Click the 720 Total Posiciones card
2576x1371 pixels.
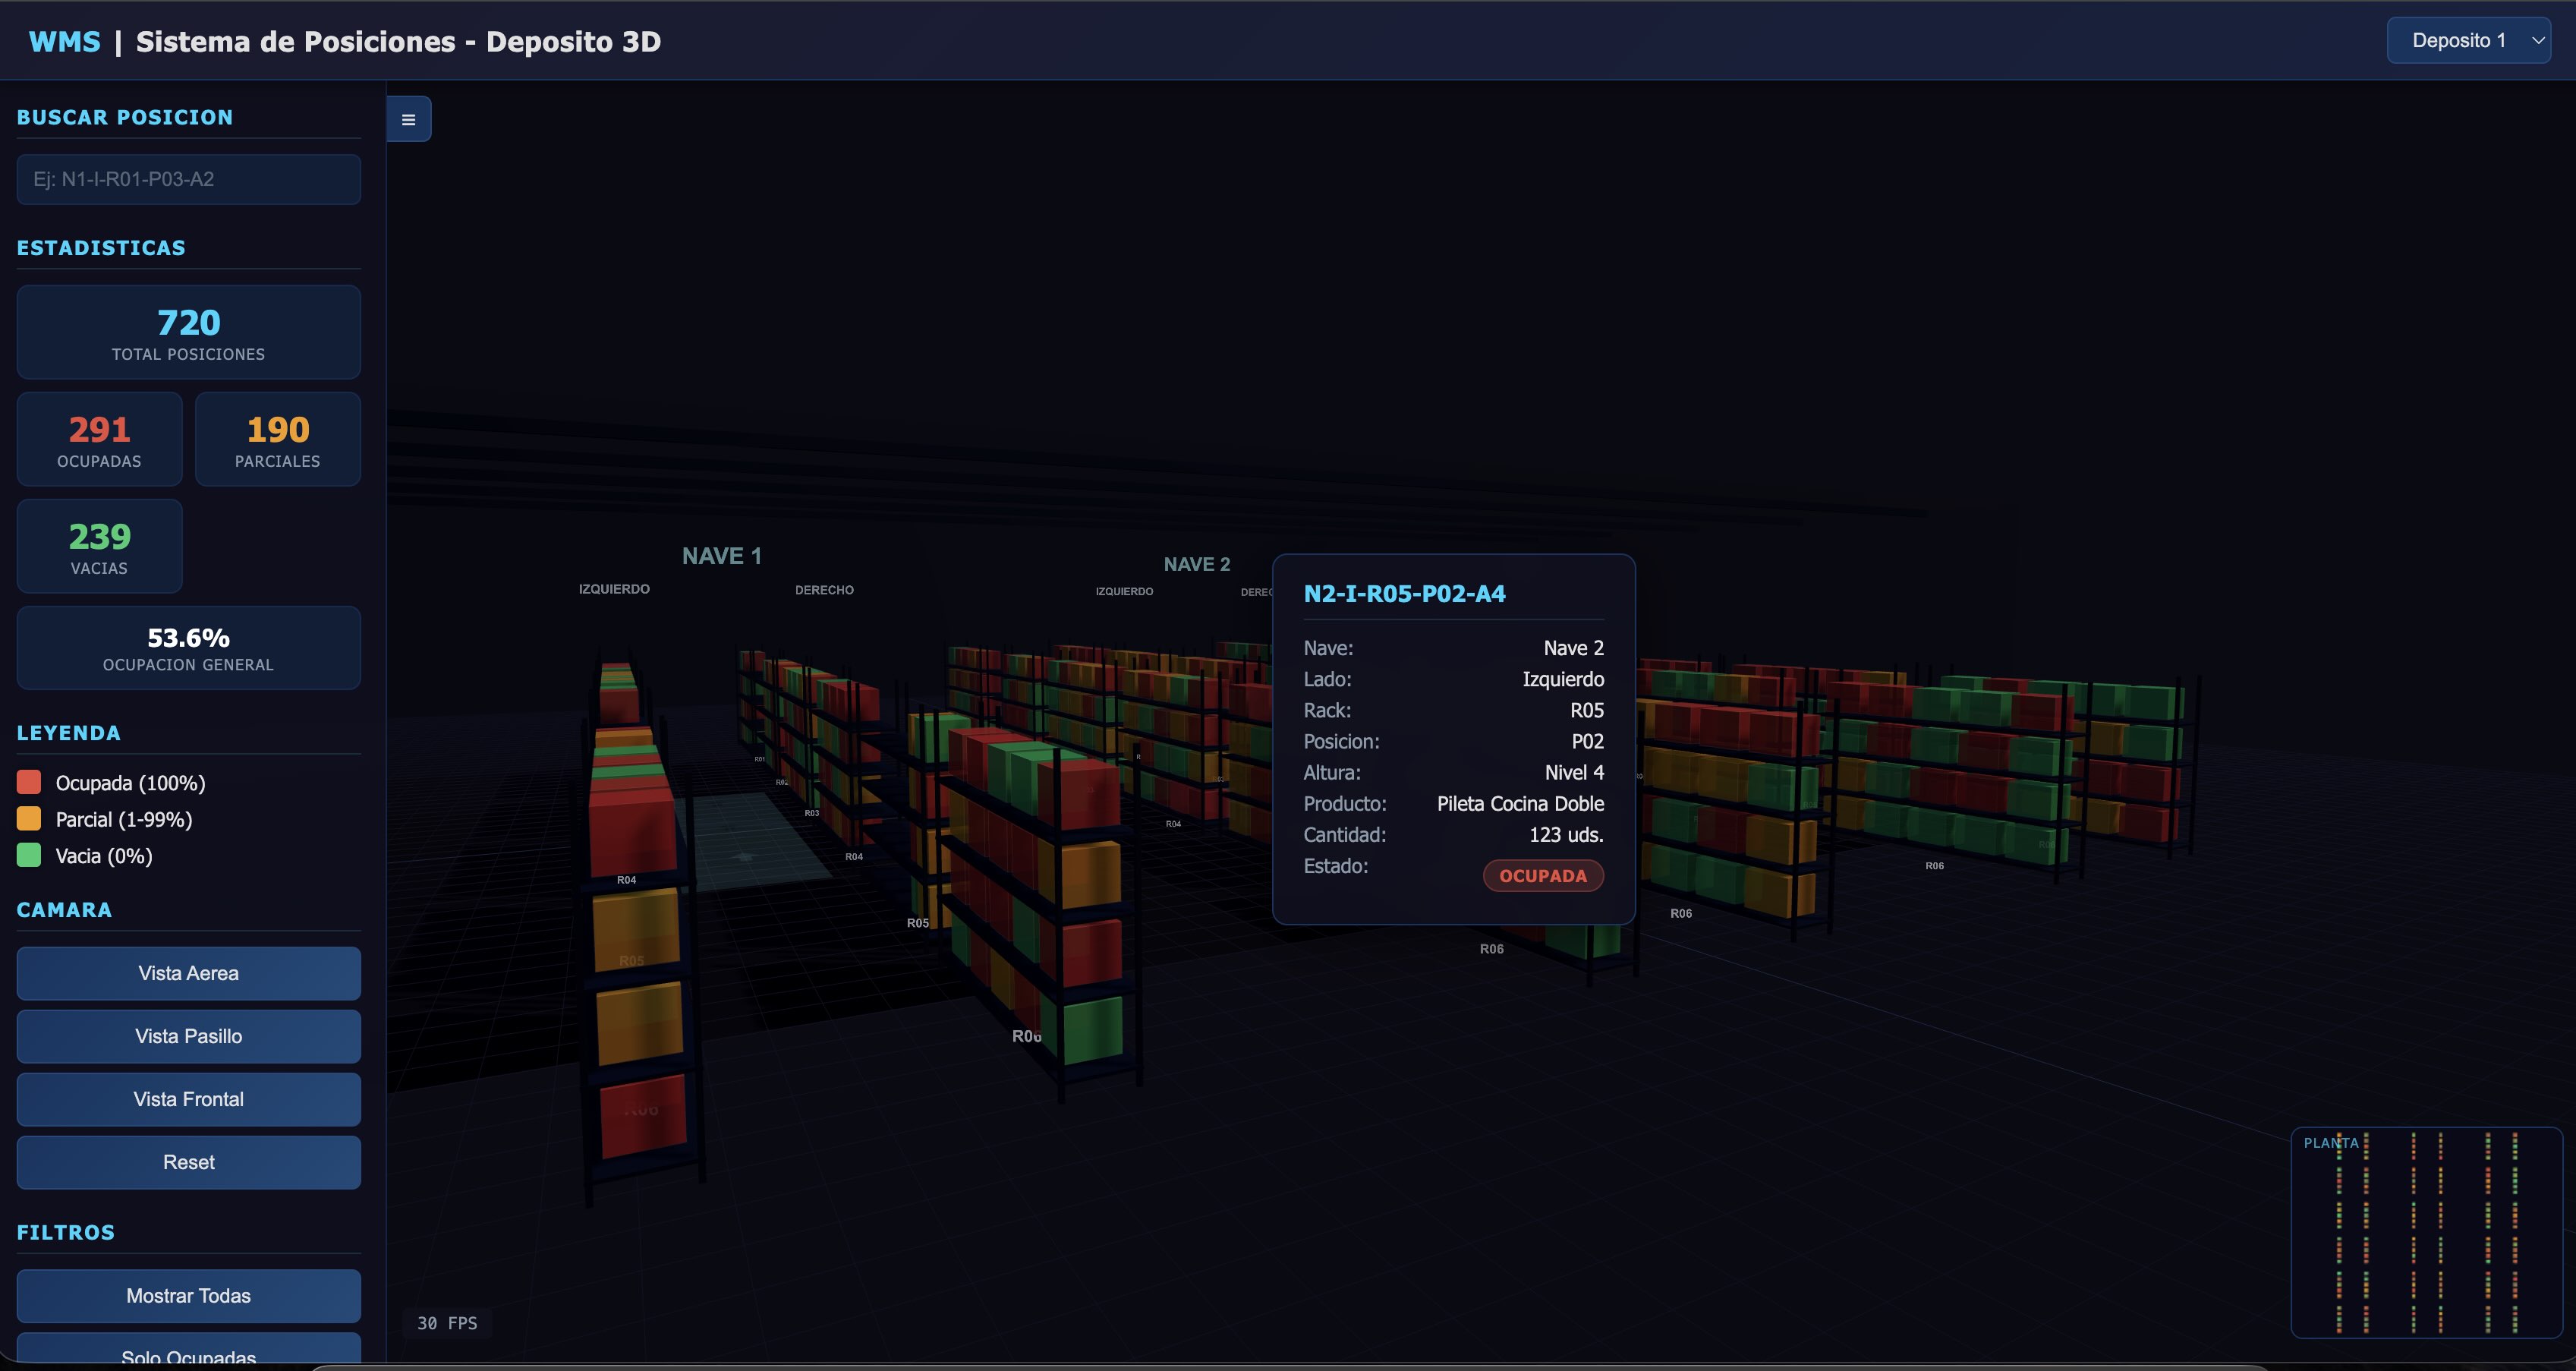coord(188,332)
